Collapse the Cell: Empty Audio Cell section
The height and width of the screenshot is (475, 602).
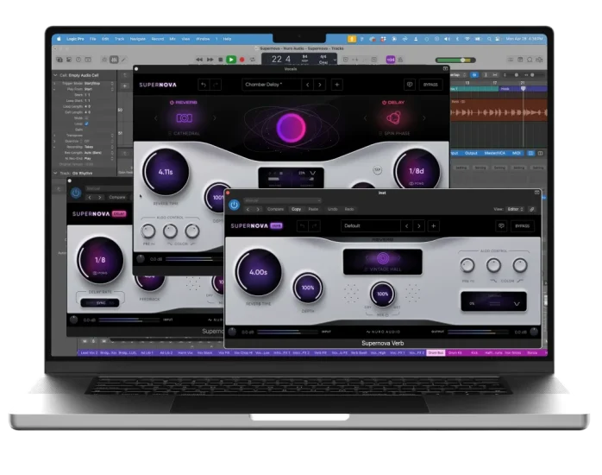coord(55,75)
